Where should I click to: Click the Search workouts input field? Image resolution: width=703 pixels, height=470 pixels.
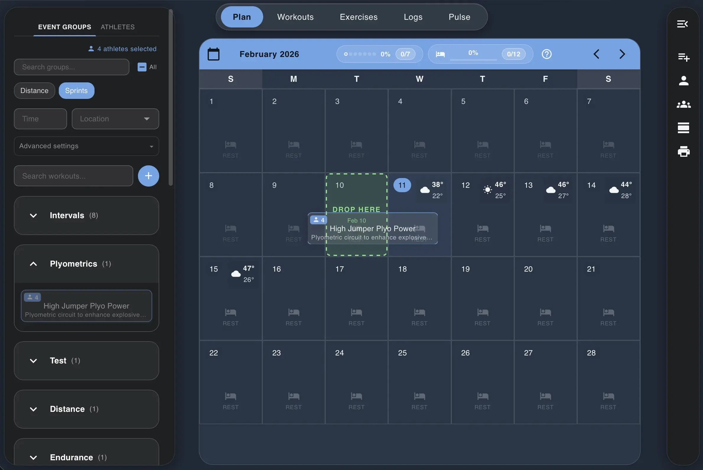pyautogui.click(x=73, y=176)
